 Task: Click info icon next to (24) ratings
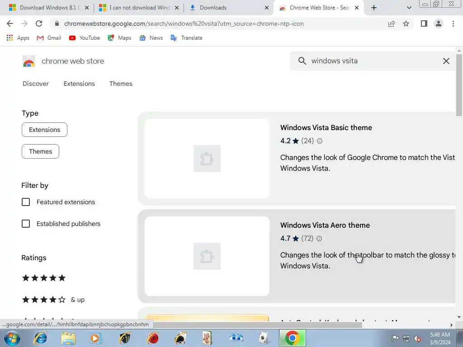pyautogui.click(x=320, y=141)
